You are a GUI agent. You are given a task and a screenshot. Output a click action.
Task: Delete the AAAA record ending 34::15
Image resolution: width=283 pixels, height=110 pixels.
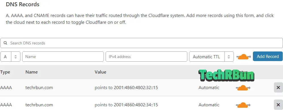point(278,105)
